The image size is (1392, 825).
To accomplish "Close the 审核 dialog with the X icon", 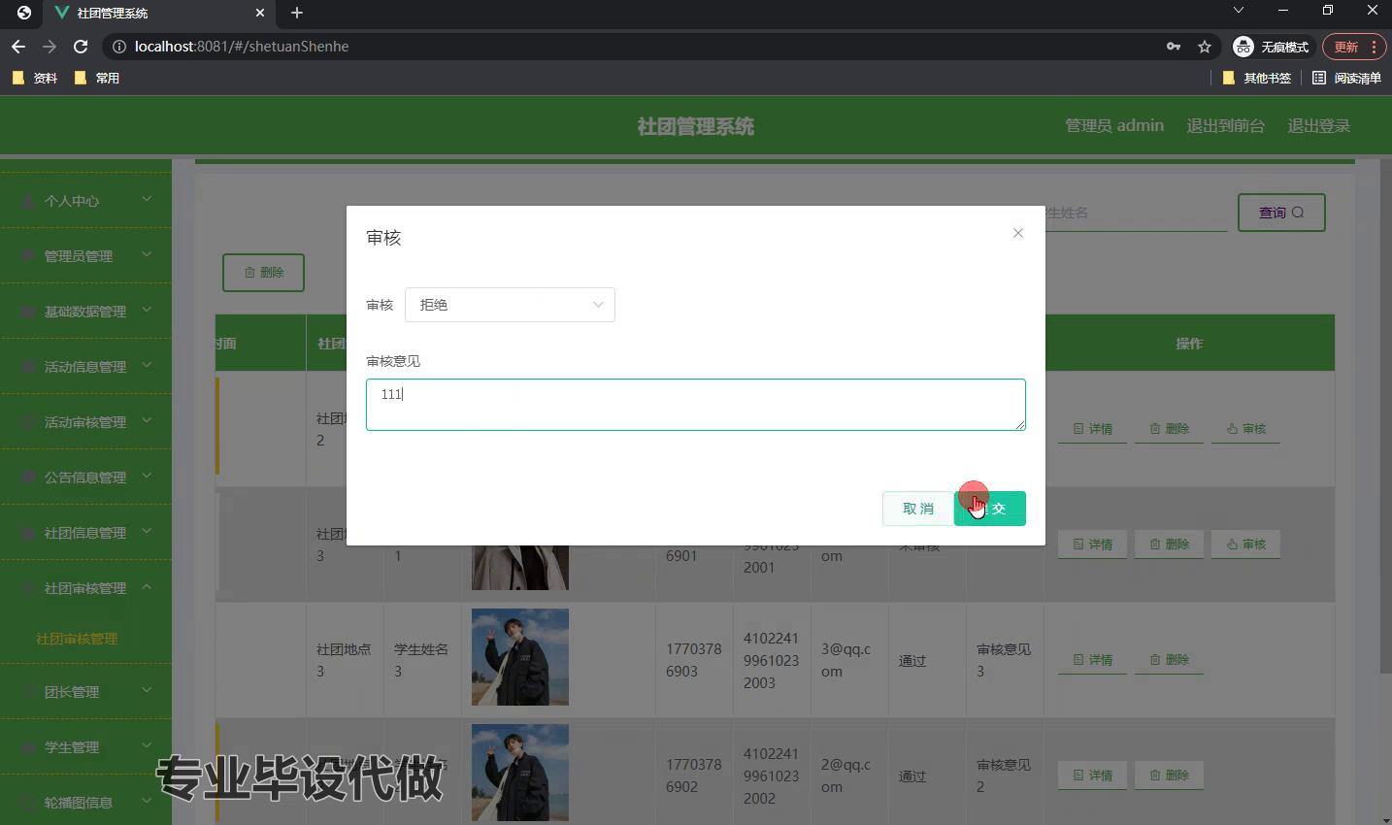I will click(1017, 233).
